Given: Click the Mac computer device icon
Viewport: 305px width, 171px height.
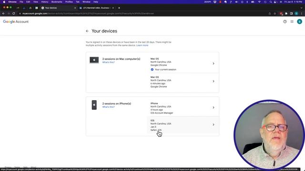Looking at the screenshot, I should click(x=94, y=60).
